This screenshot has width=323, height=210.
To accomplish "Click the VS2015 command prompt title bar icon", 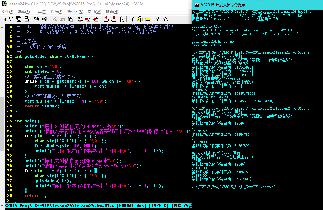I will pos(197,5).
